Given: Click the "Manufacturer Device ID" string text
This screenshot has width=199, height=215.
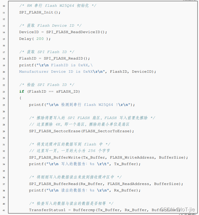Looking at the screenshot, I should [x=46, y=72].
